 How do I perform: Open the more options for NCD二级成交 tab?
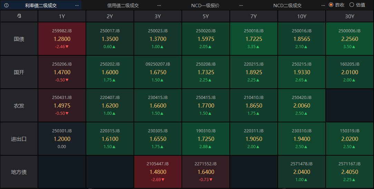coord(323,5)
